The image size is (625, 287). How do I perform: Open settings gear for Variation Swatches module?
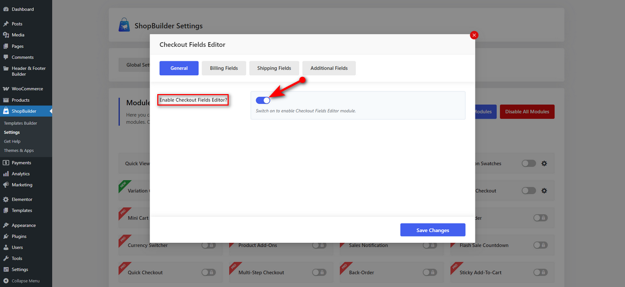544,163
